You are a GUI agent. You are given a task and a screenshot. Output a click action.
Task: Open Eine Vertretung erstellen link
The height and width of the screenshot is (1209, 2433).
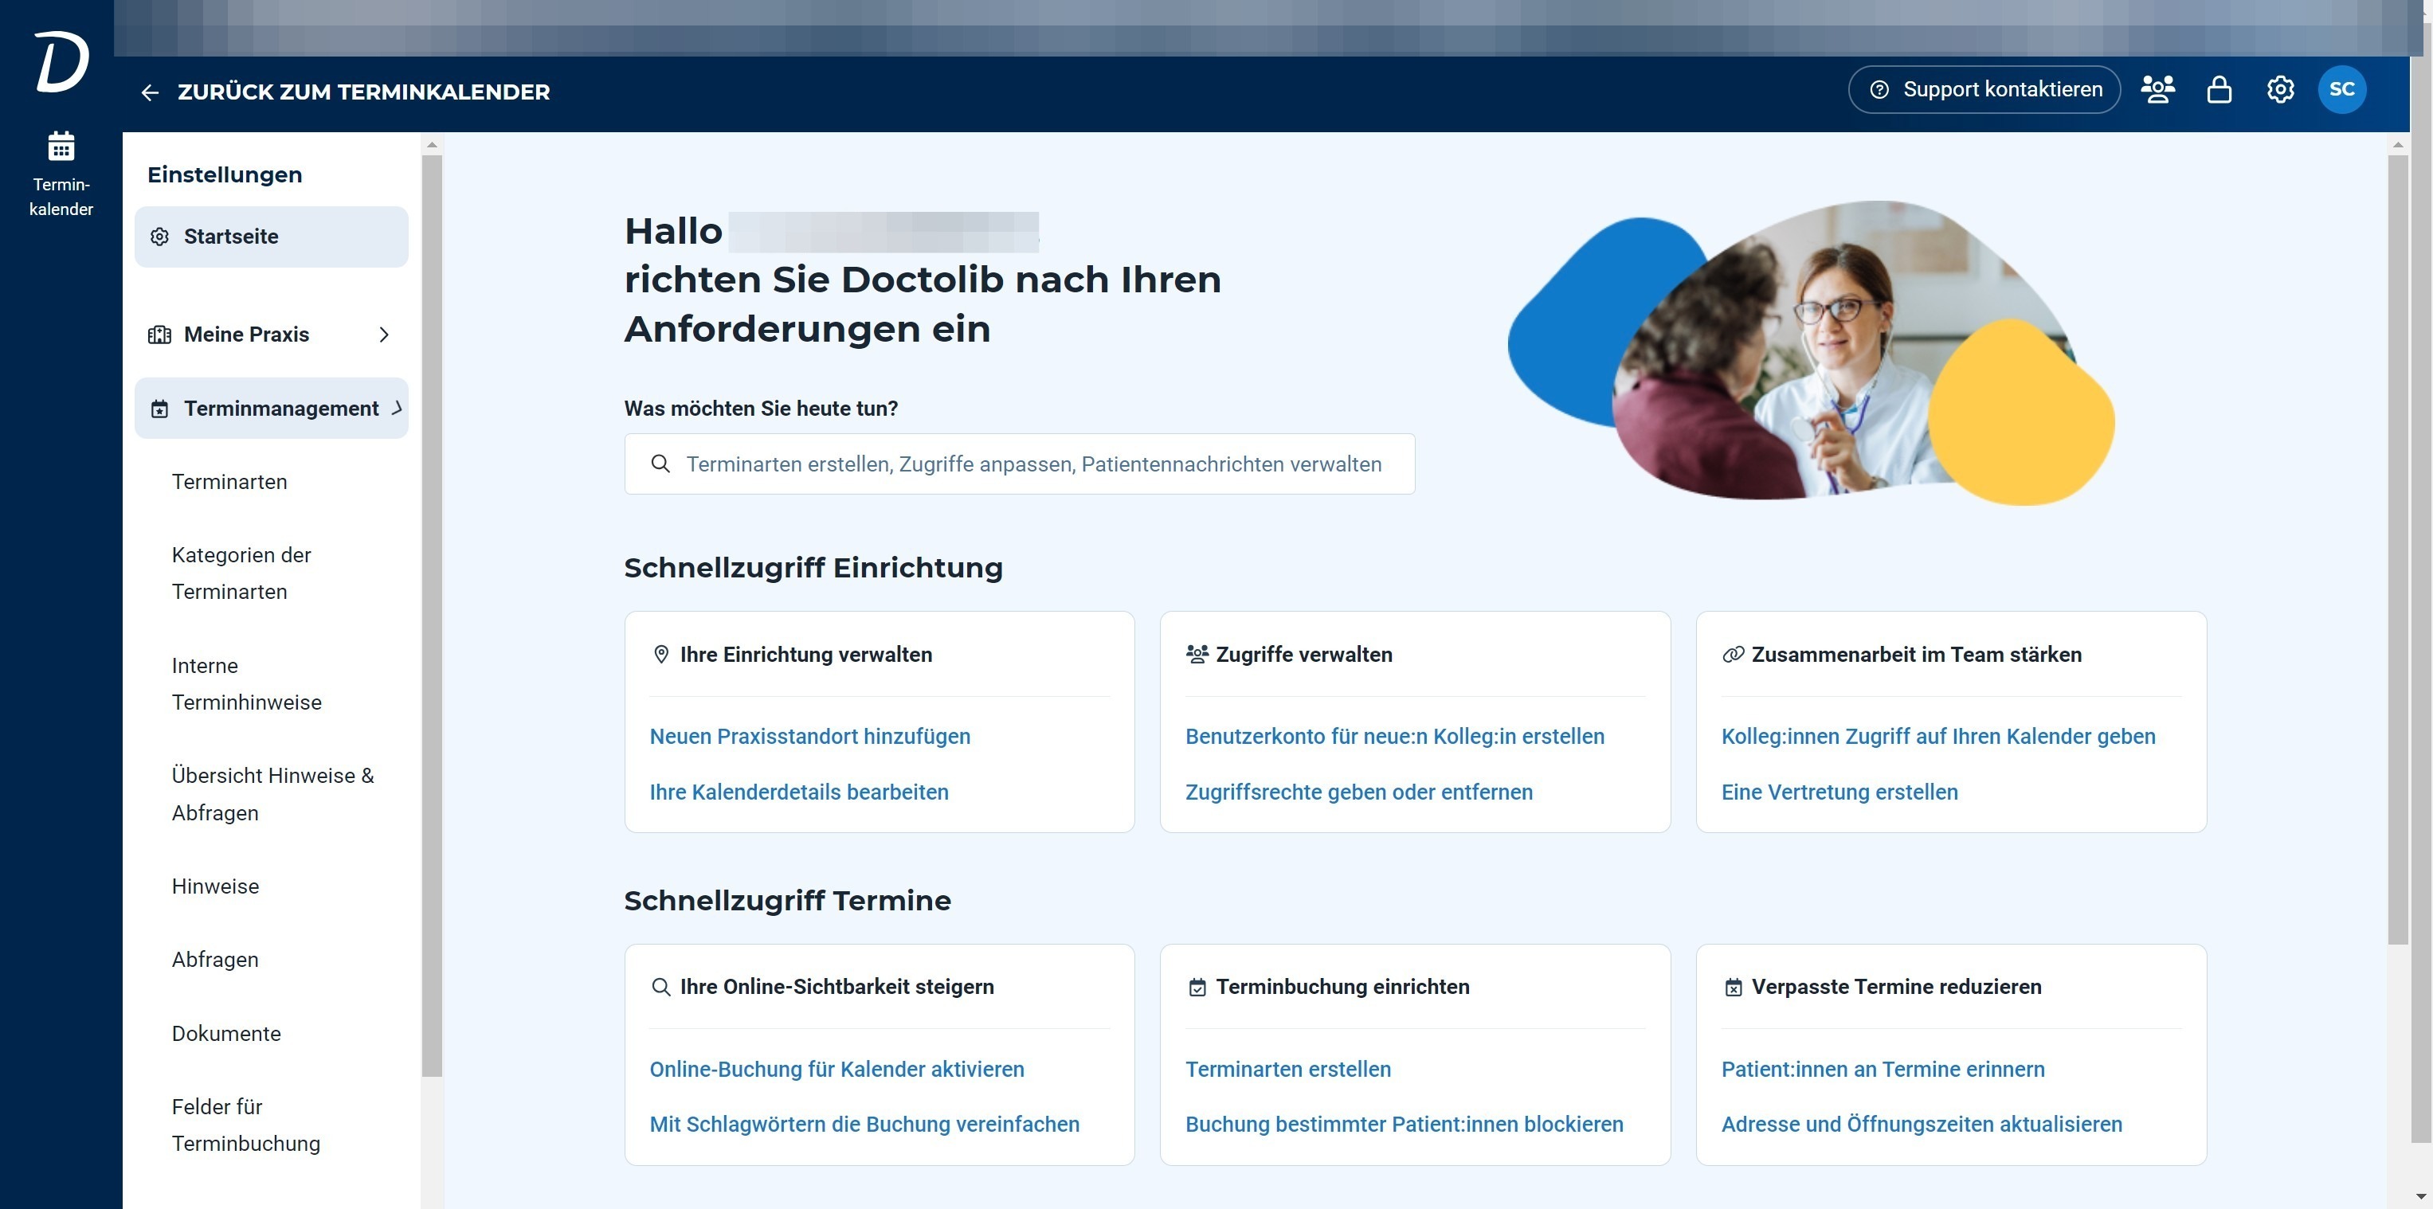(x=1839, y=792)
